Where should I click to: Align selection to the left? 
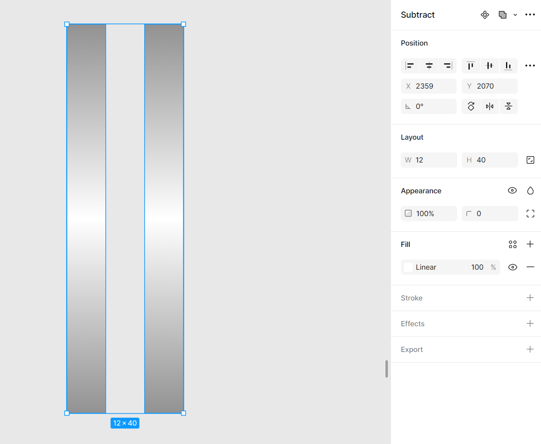pos(410,66)
